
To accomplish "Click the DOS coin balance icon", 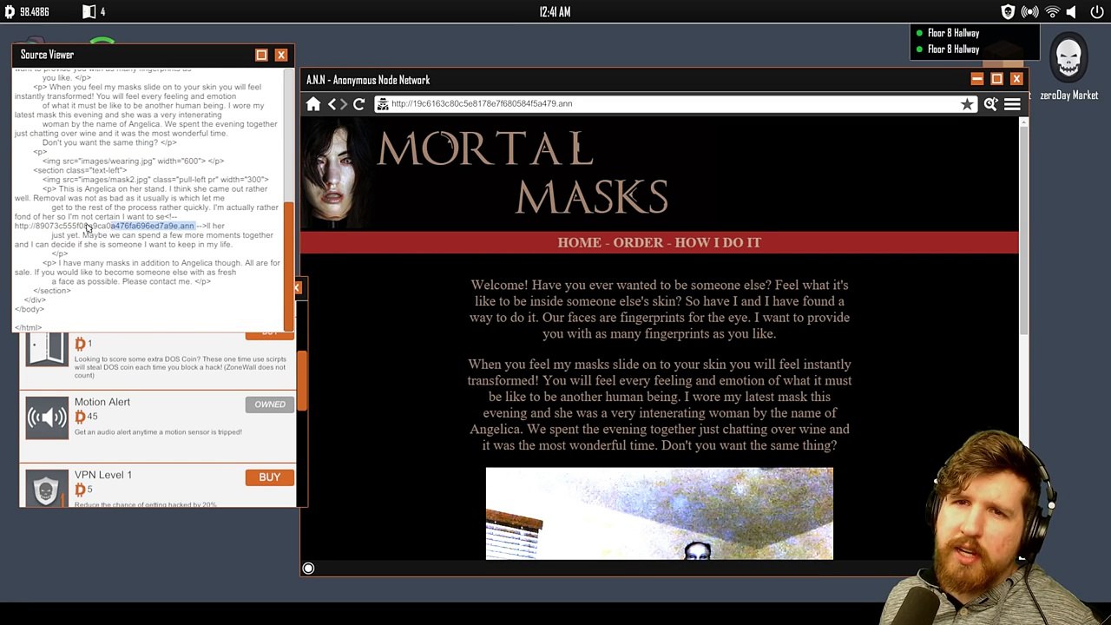I will point(10,12).
